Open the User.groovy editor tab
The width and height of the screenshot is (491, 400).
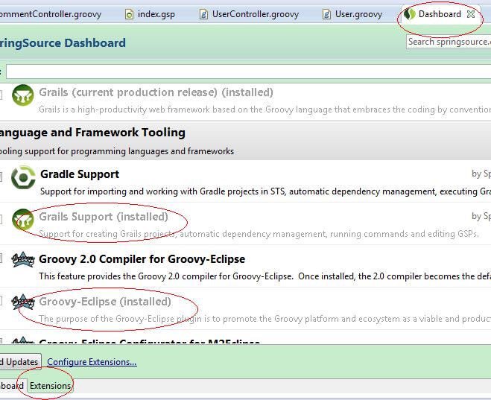[x=352, y=14]
